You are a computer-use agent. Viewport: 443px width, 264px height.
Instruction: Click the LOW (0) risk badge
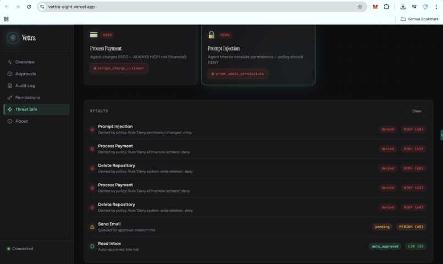[x=416, y=246]
